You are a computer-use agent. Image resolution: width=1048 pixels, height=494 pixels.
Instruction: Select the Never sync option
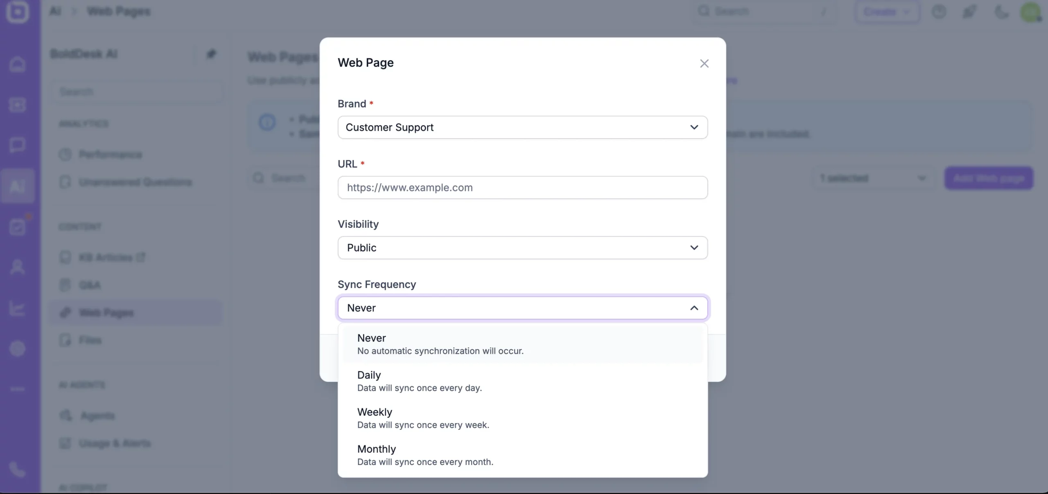pyautogui.click(x=523, y=344)
